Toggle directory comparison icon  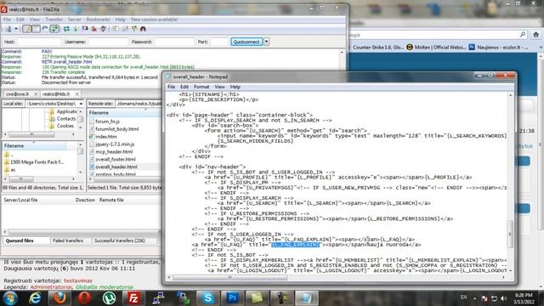[x=125, y=29]
